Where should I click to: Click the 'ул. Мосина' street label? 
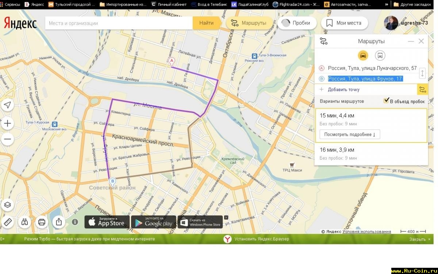[x=147, y=106]
